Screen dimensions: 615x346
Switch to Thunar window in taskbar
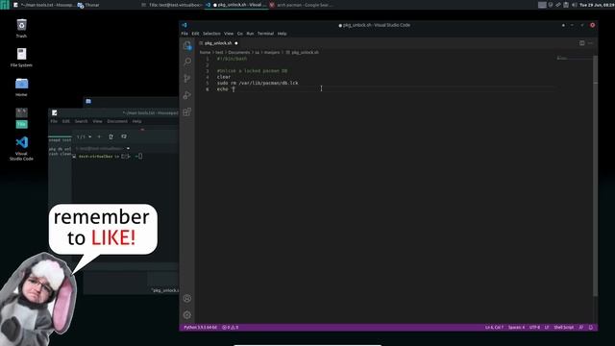tap(88, 5)
